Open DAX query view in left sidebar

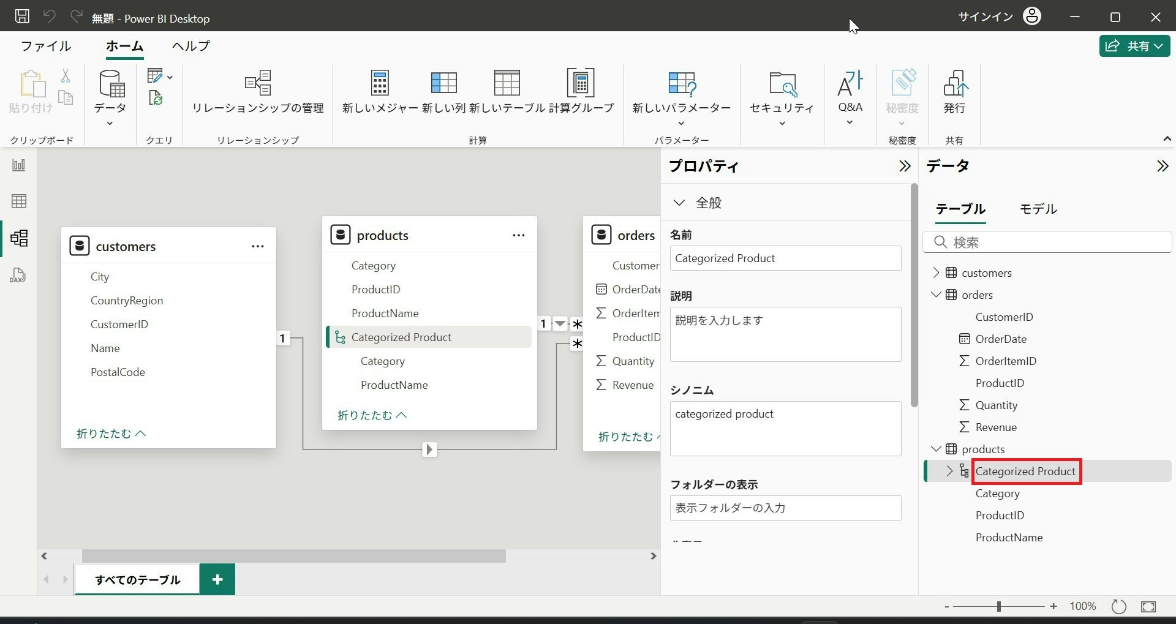coord(18,275)
